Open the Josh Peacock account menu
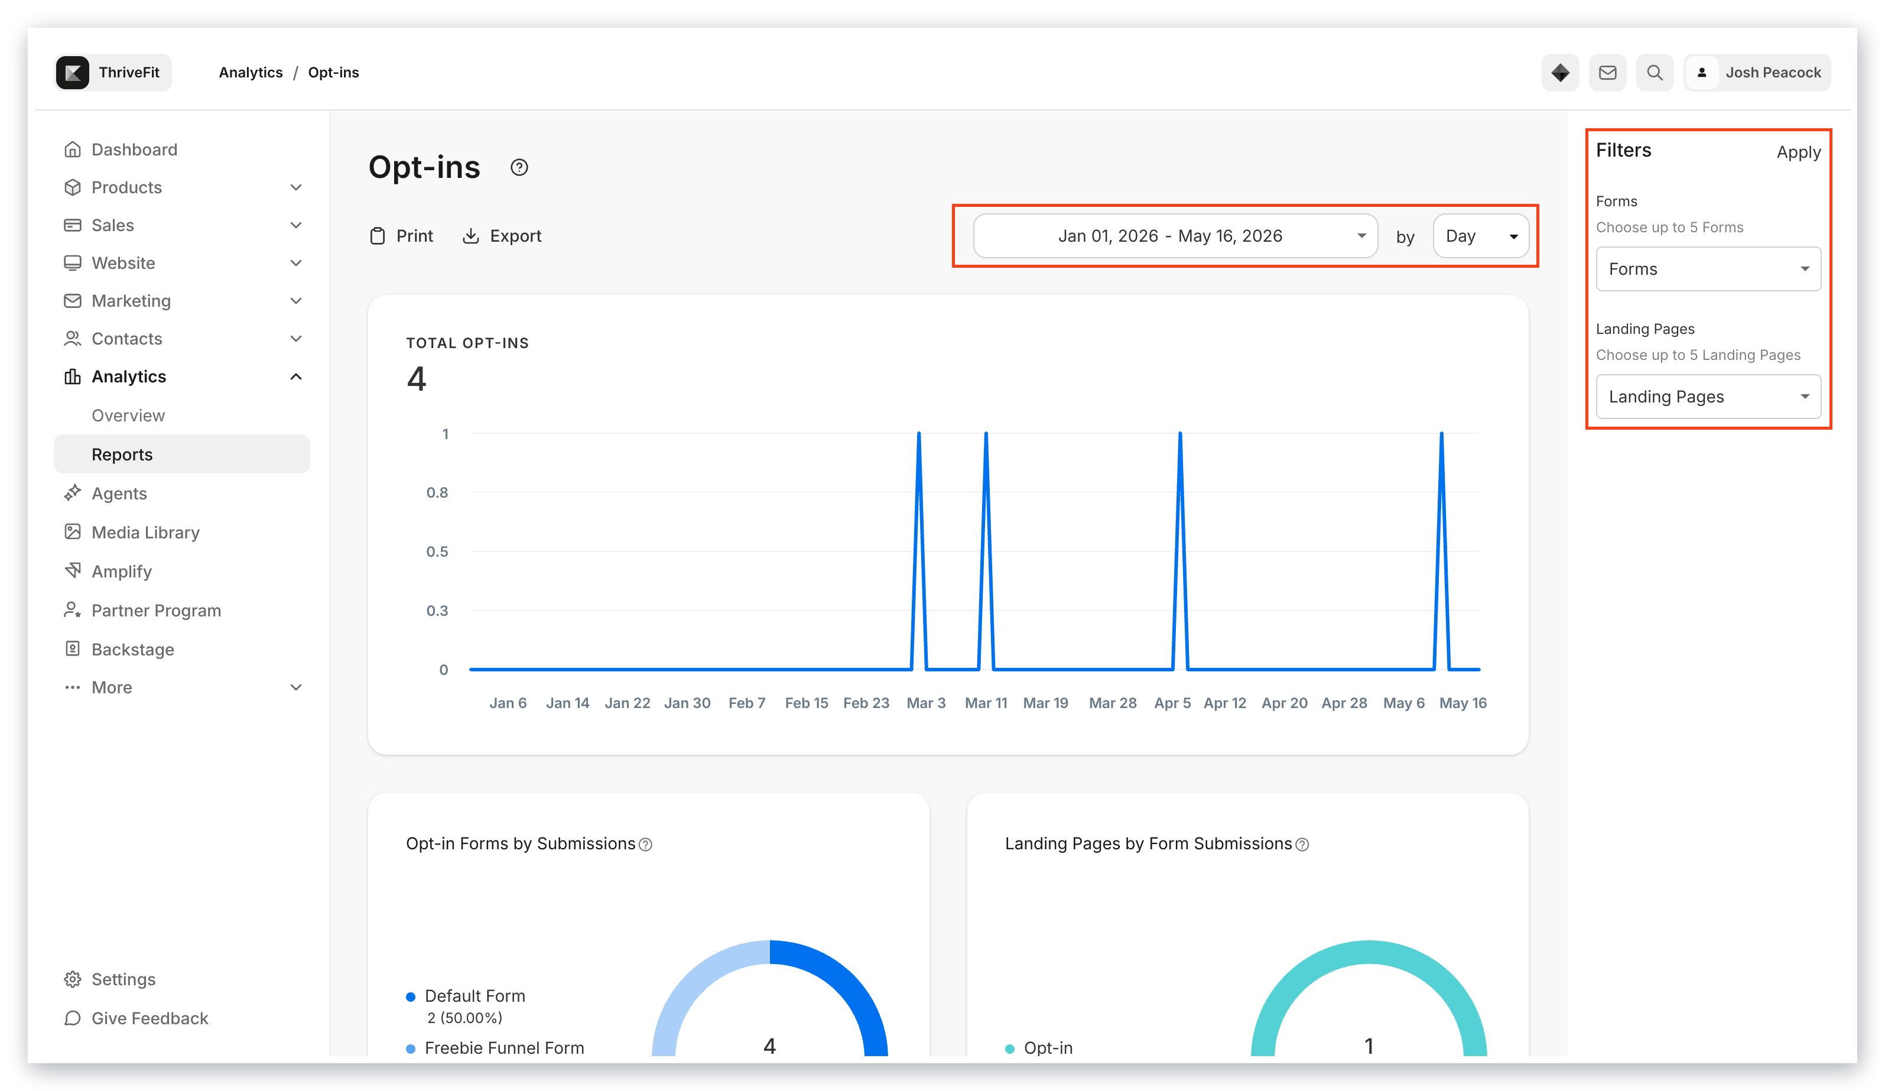The image size is (1885, 1091). pyautogui.click(x=1758, y=73)
